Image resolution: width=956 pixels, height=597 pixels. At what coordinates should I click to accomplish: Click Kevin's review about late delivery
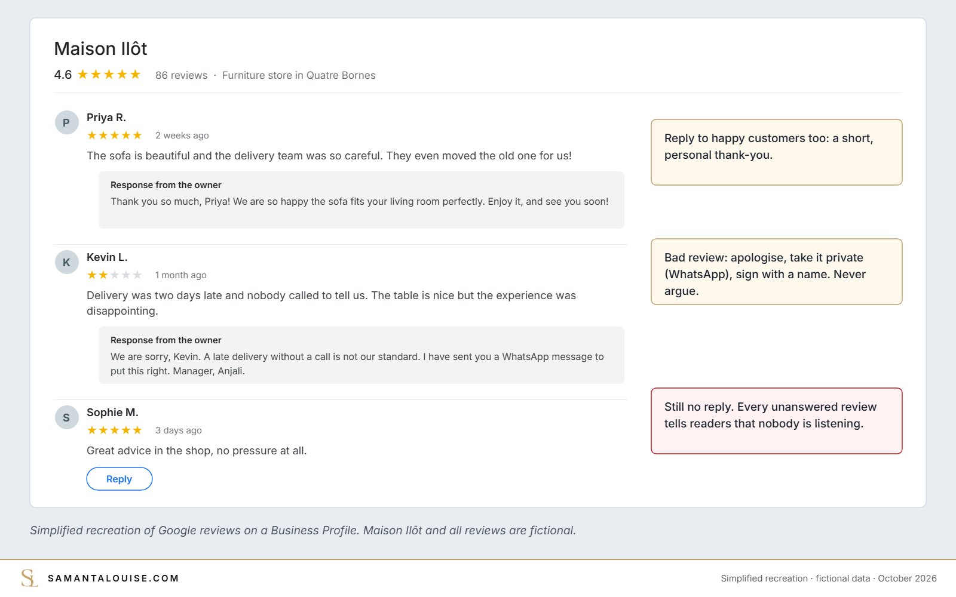[x=332, y=303]
